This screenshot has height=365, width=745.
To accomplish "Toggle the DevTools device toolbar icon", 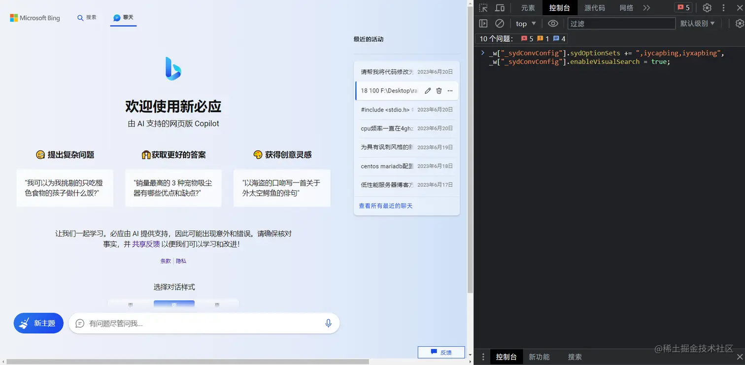I will tap(500, 8).
